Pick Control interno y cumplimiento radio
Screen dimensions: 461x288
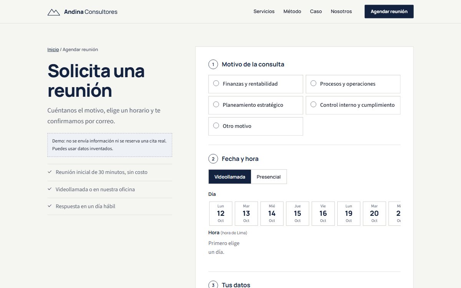coord(353,105)
